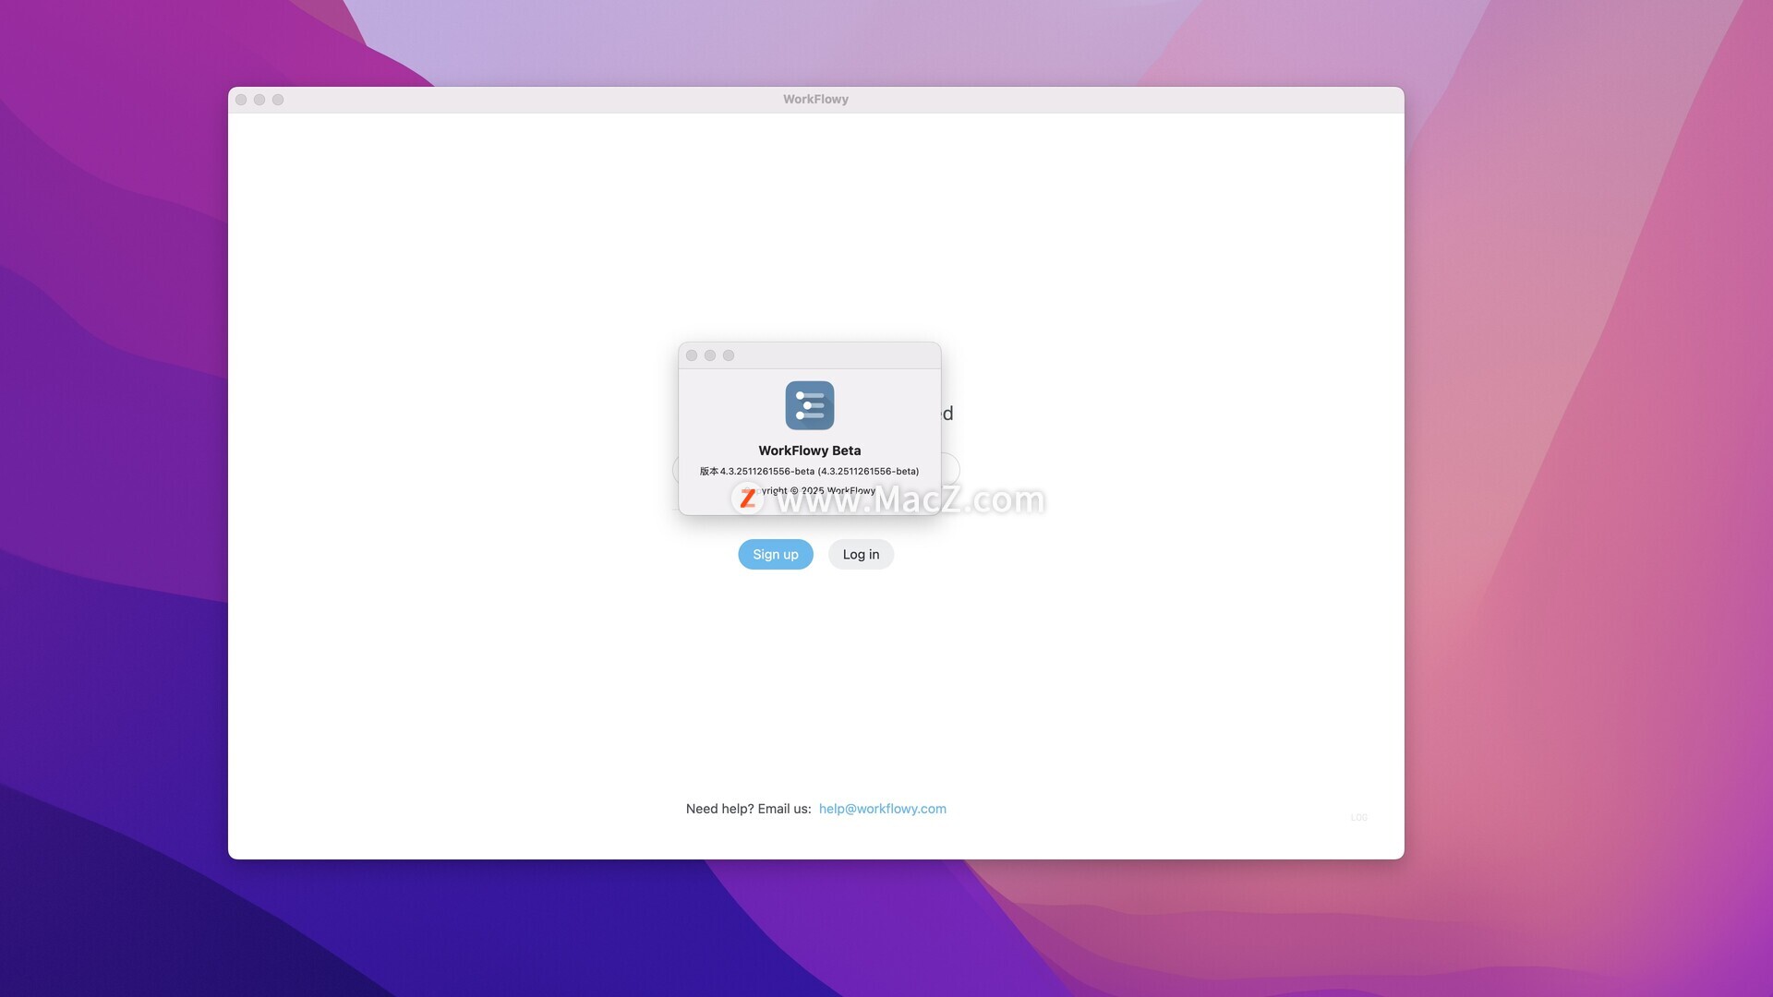The width and height of the screenshot is (1773, 997).
Task: Click the Need help? Email us text
Action: tap(748, 809)
